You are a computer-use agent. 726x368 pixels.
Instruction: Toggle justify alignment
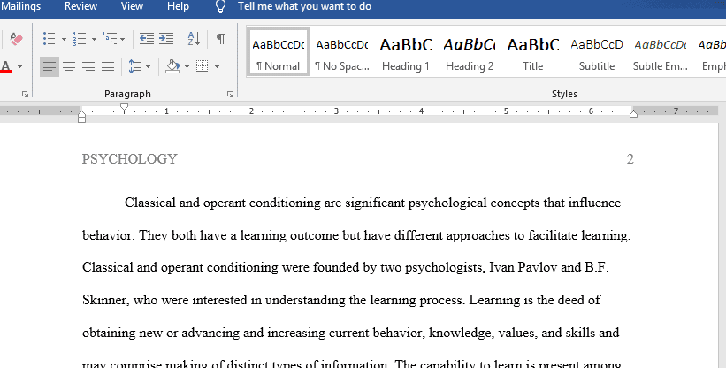pos(108,66)
